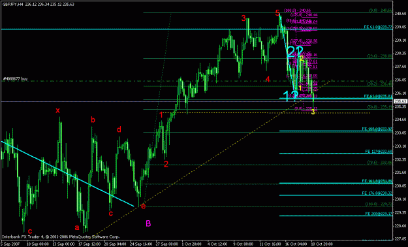
Task: Click the 'FE 127@232.68' expansion label
Action: pyautogui.click(x=379, y=152)
